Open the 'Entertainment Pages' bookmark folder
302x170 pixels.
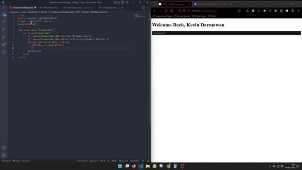(162, 16)
